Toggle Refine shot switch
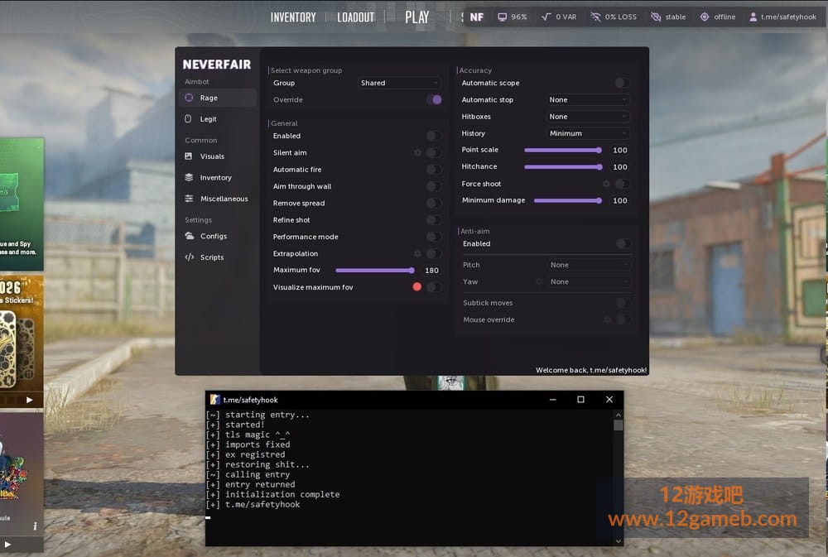The width and height of the screenshot is (828, 557). pyautogui.click(x=434, y=220)
